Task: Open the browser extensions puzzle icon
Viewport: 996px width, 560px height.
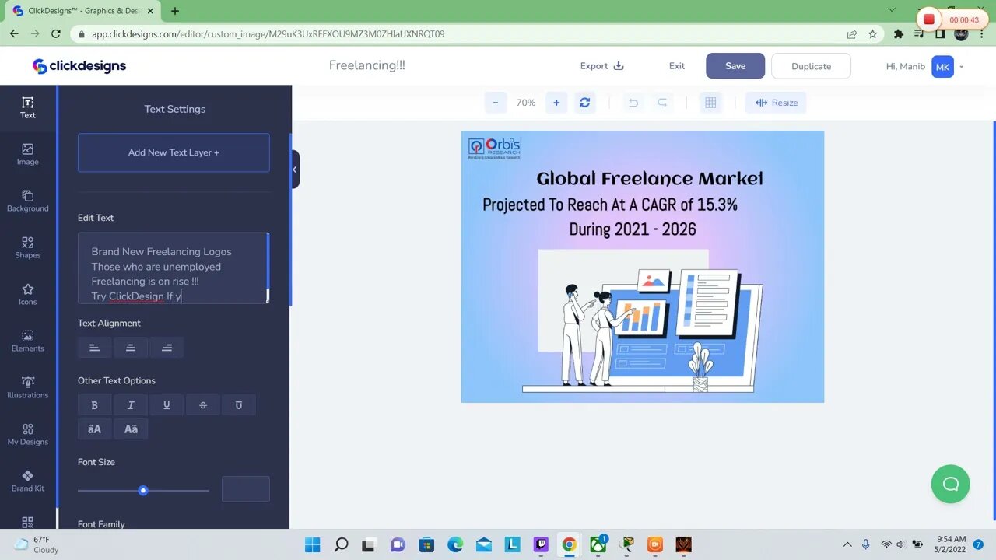Action: [899, 34]
